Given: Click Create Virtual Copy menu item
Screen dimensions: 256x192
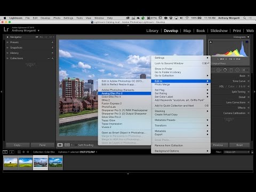Looking at the screenshot, I should 181,115.
